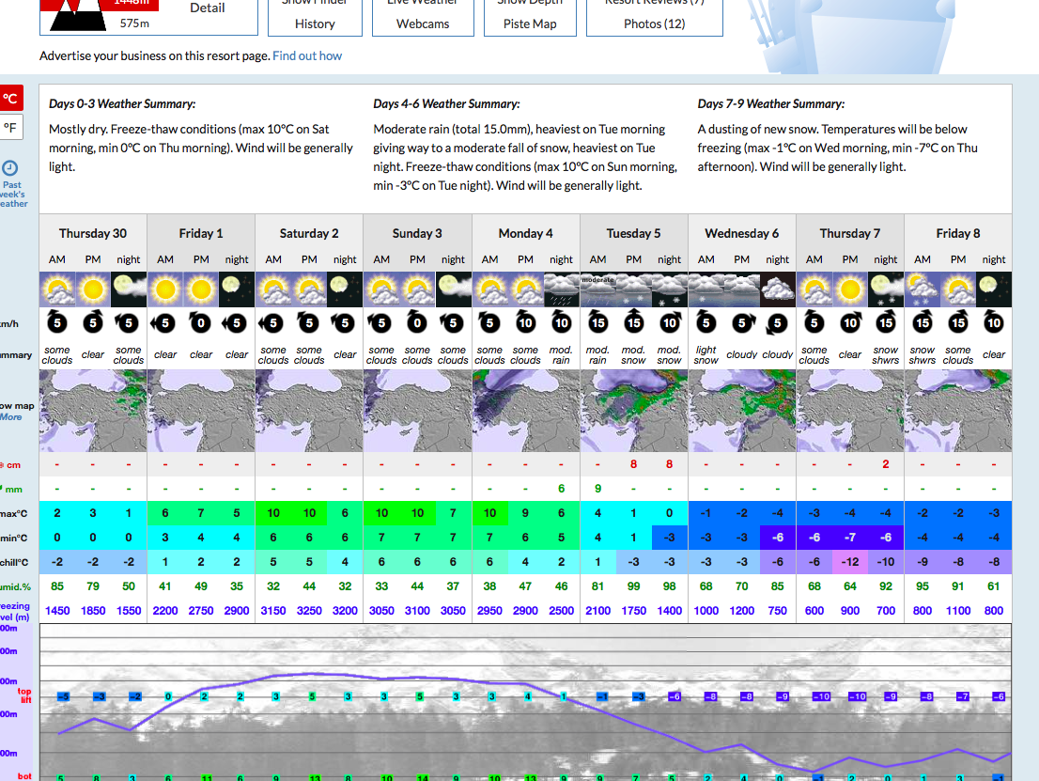Click Days 7-9 Weather Summary heading
Viewport: 1039px width, 781px height.
pyautogui.click(x=770, y=104)
